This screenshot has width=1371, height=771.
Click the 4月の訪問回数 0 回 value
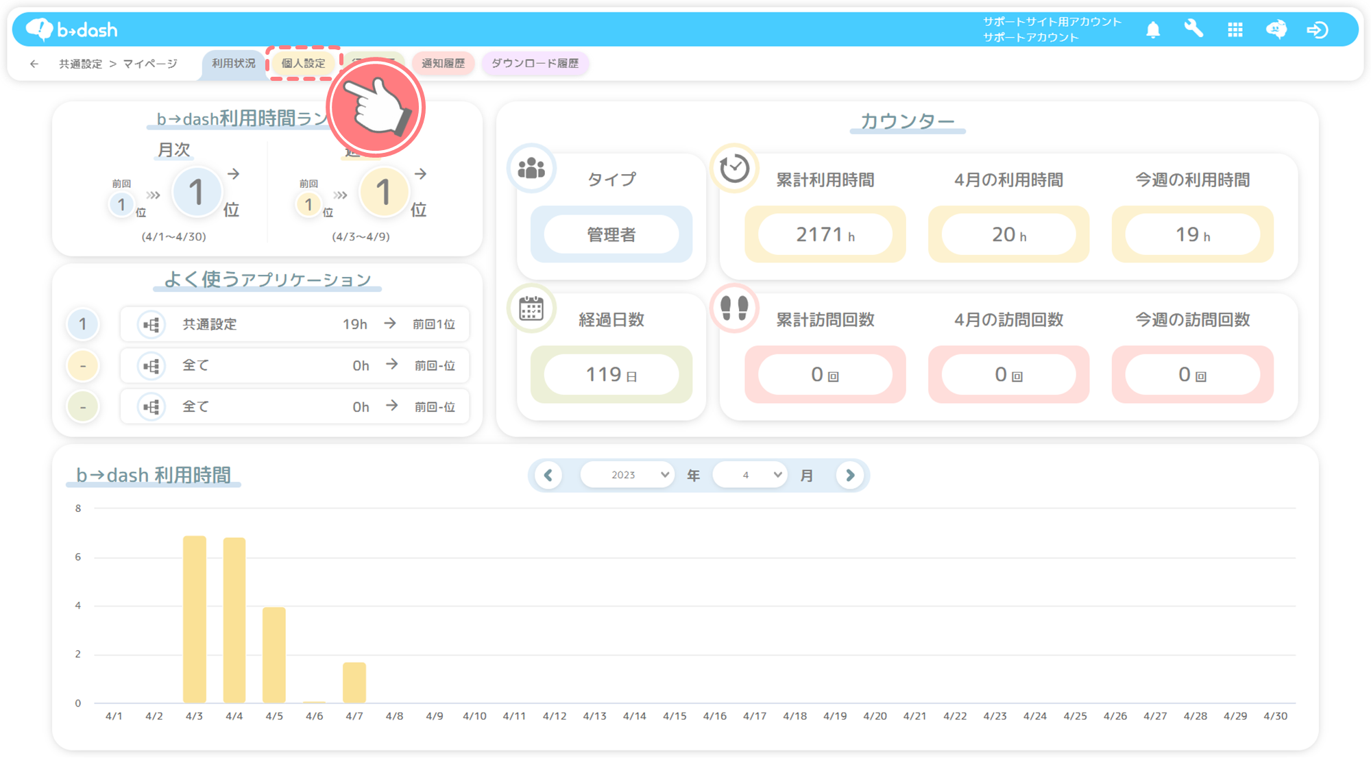coord(1009,375)
